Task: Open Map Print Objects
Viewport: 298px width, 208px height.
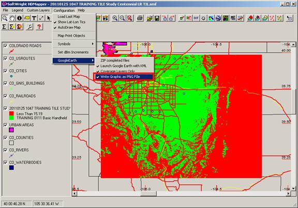Action: [74, 36]
